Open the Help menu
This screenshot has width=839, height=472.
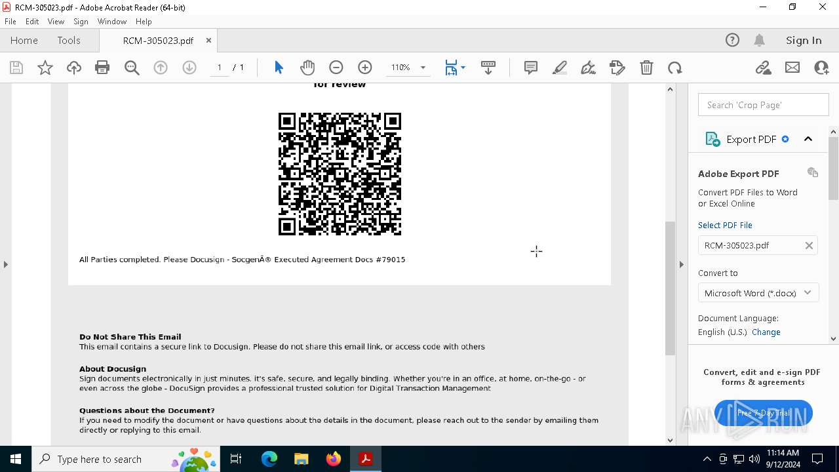144,22
